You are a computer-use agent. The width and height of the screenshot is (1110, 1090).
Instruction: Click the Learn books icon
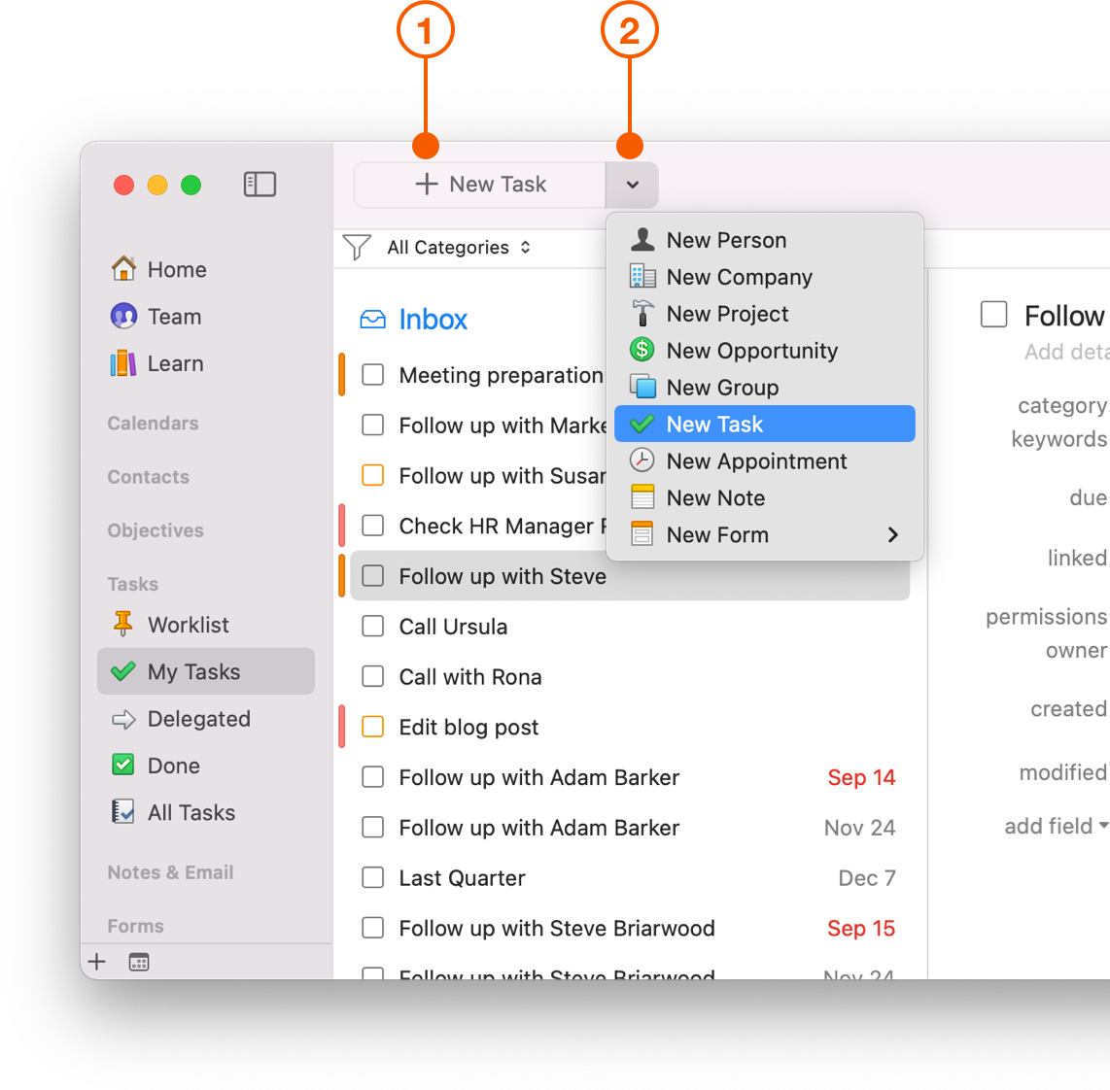pos(124,363)
